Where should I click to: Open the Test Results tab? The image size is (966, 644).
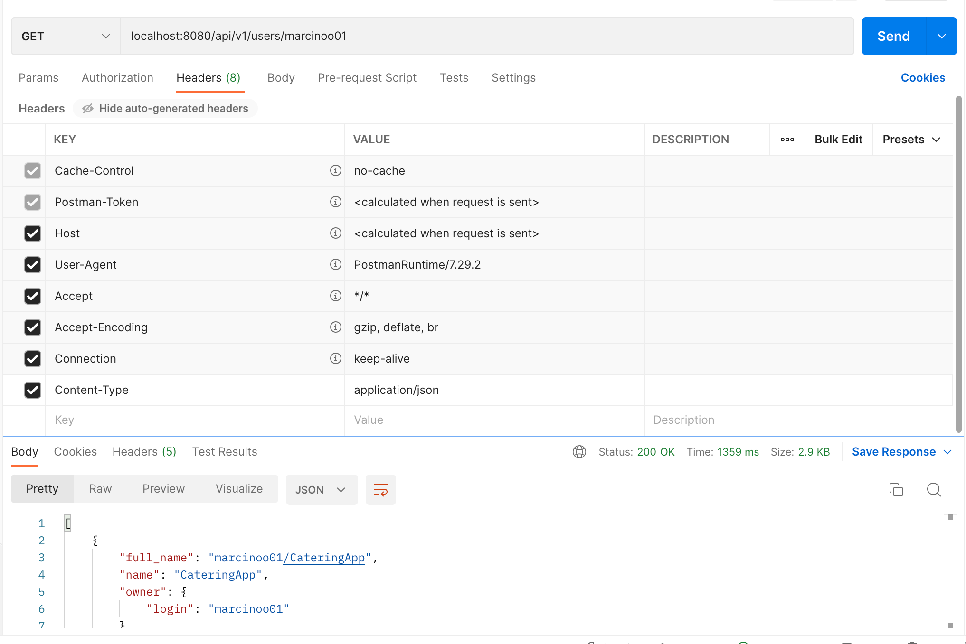[224, 451]
